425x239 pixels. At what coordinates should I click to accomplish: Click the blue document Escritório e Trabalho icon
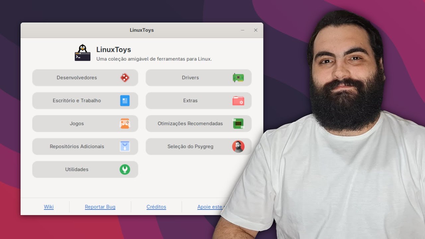(x=125, y=101)
